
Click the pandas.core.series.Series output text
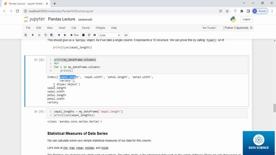(x=75, y=121)
